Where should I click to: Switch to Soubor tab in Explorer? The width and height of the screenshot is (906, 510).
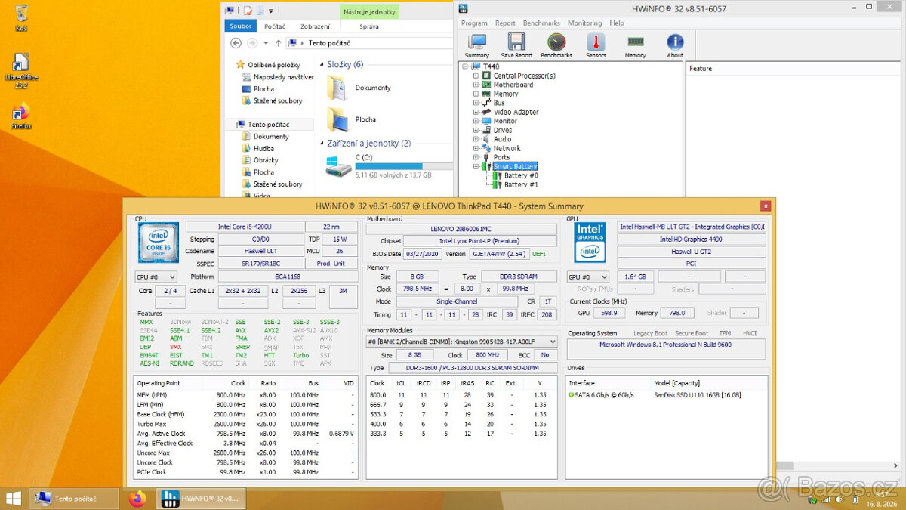coord(241,26)
